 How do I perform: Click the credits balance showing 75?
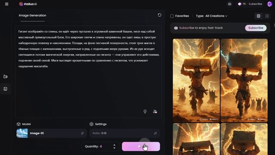coord(241,4)
